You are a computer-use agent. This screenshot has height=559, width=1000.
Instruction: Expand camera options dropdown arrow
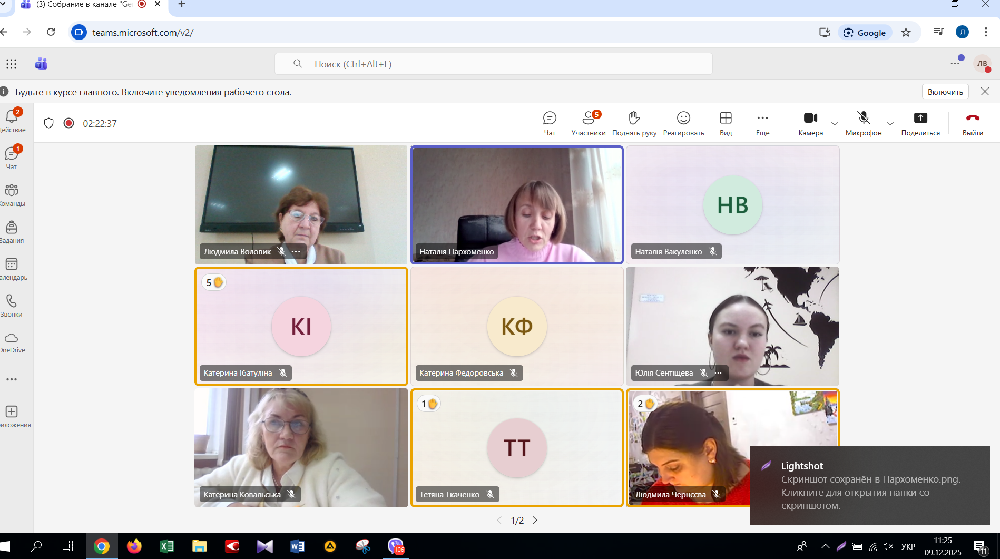point(835,124)
